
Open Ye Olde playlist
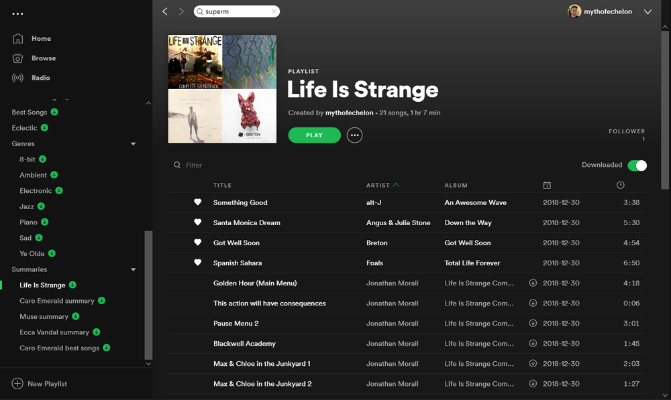coord(32,253)
